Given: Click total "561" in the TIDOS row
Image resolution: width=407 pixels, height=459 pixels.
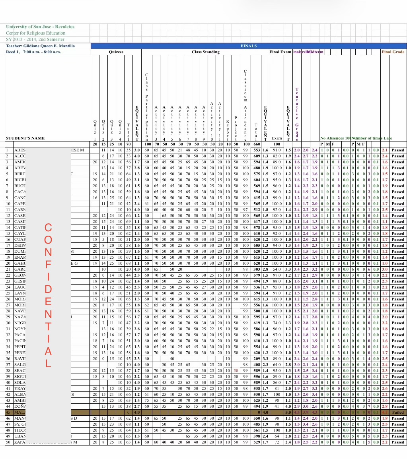Looking at the screenshot, I should [257, 430].
